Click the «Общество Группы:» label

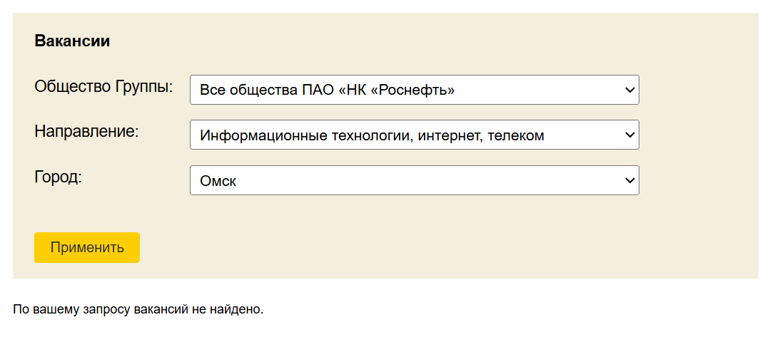104,87
